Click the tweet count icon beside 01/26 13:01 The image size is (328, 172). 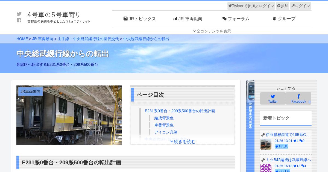coord(295,141)
